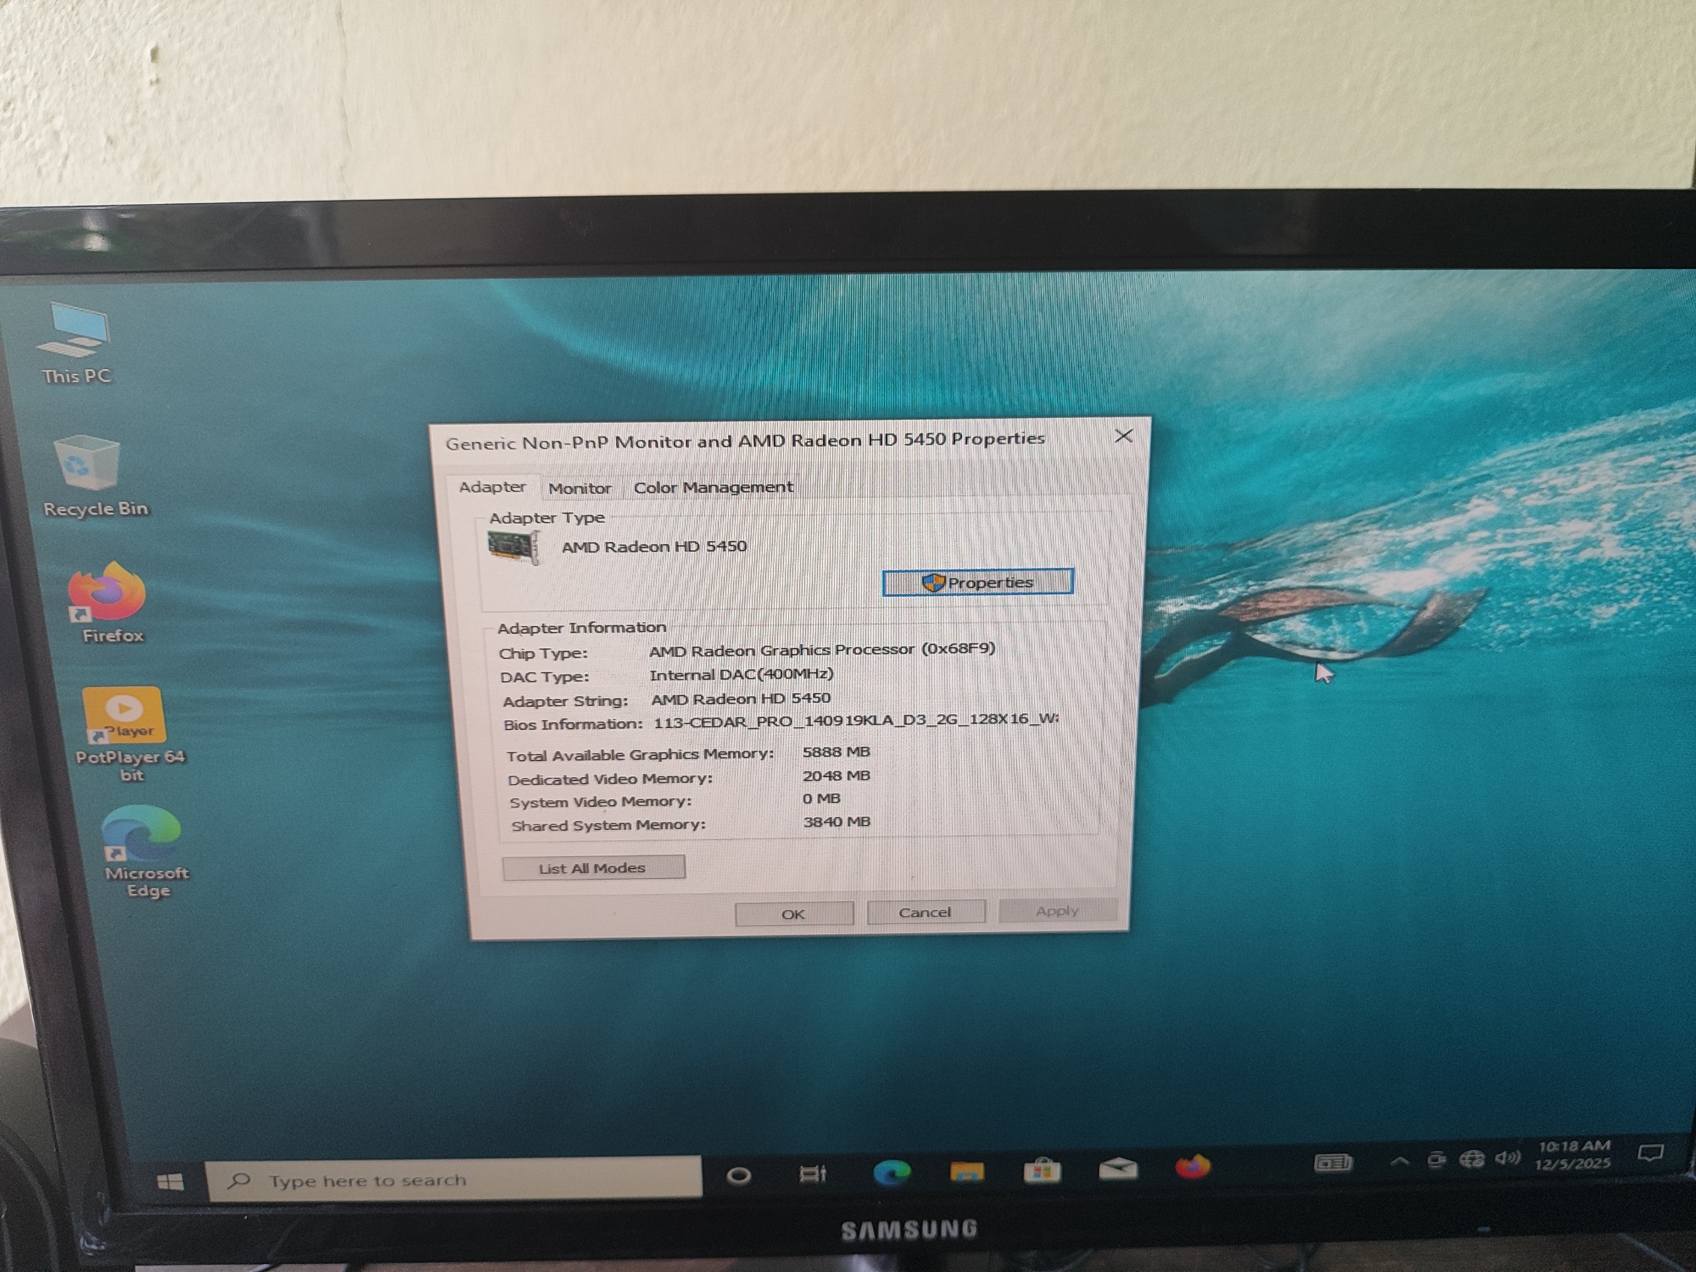Click the List All Modes button
1696x1272 pixels.
594,868
